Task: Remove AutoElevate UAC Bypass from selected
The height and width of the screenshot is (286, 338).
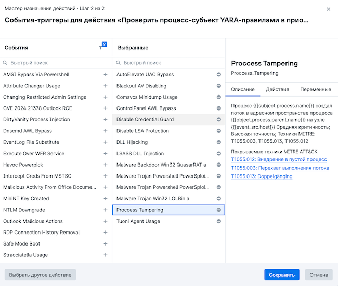Action: tap(219, 75)
